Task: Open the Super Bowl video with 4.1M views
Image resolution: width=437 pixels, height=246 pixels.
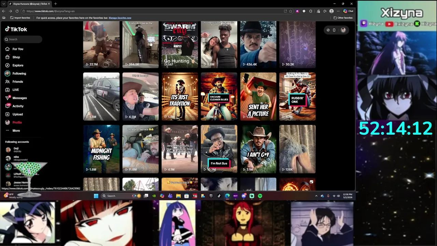Action: click(180, 149)
